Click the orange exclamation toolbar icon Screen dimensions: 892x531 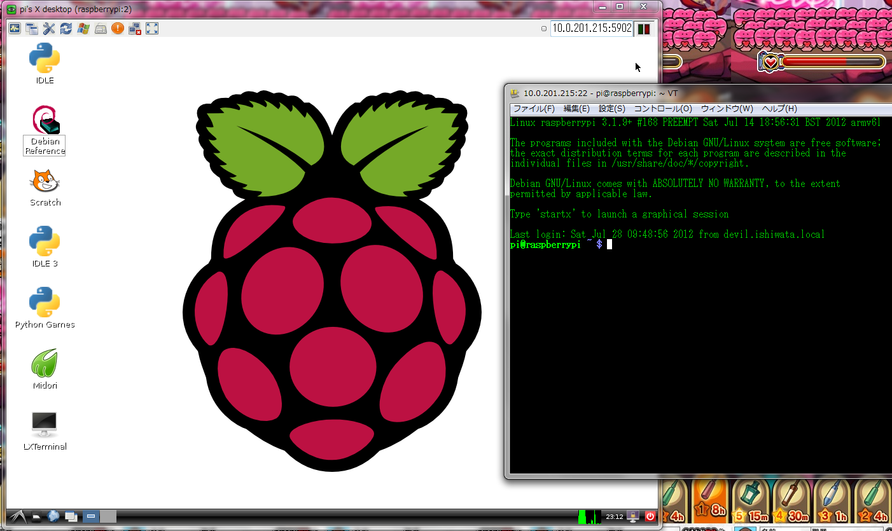point(117,28)
